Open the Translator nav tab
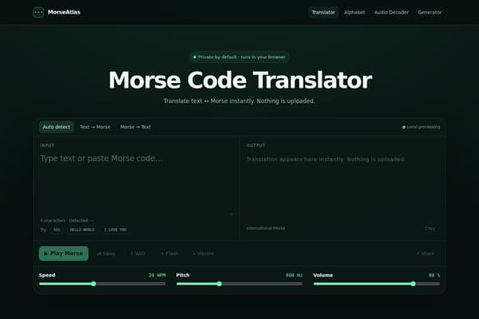 tap(323, 12)
